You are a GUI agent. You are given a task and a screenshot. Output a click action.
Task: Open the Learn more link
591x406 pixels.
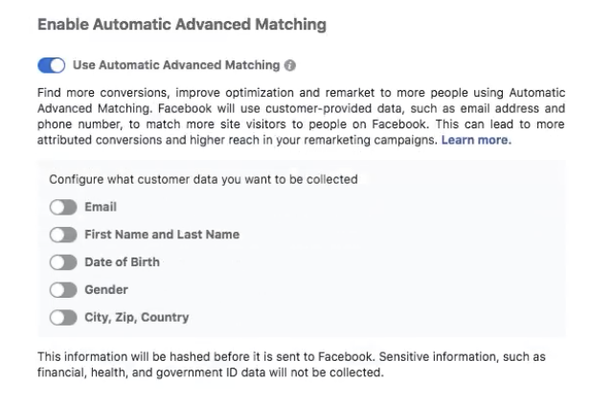(x=476, y=140)
